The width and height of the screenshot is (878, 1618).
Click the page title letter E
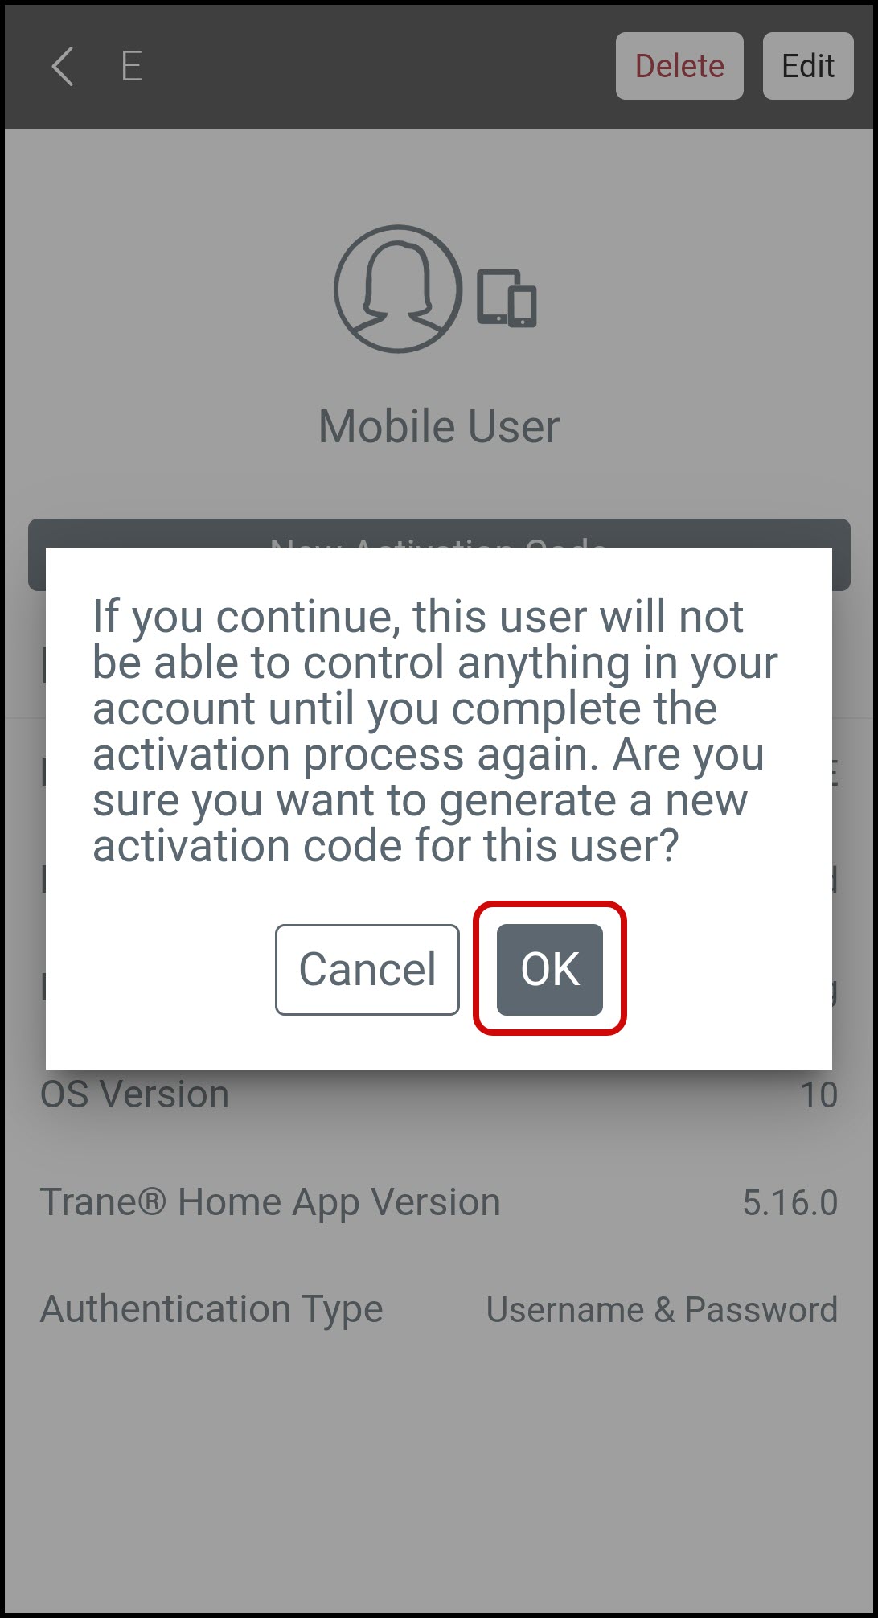[x=132, y=66]
